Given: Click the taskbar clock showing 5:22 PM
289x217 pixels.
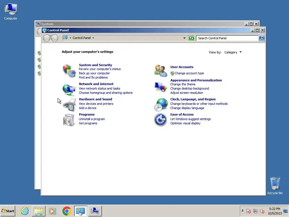Looking at the screenshot, I should 275,211.
